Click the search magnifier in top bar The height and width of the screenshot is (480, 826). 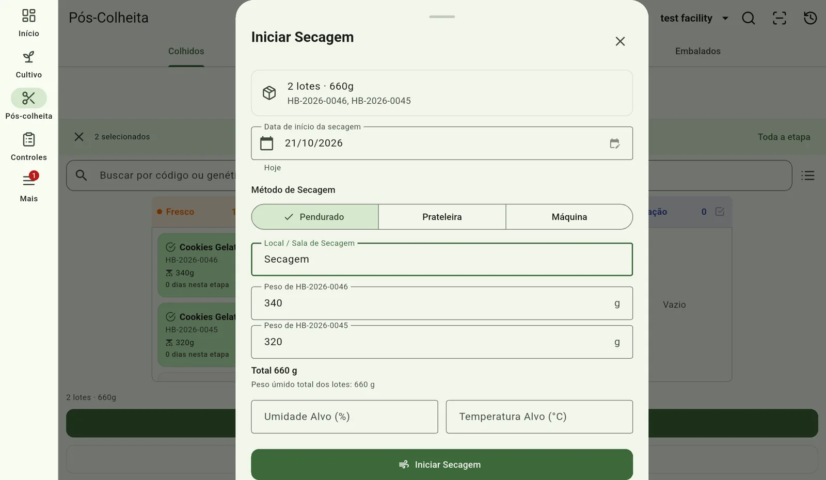coord(749,18)
